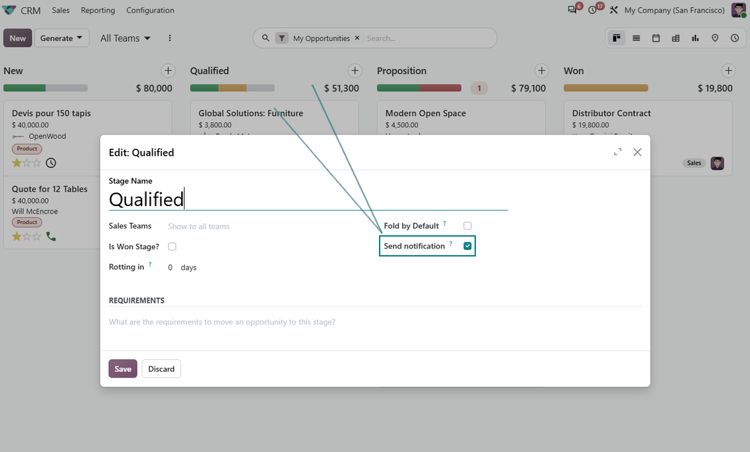Close the Edit: Qualified dialog

[637, 152]
